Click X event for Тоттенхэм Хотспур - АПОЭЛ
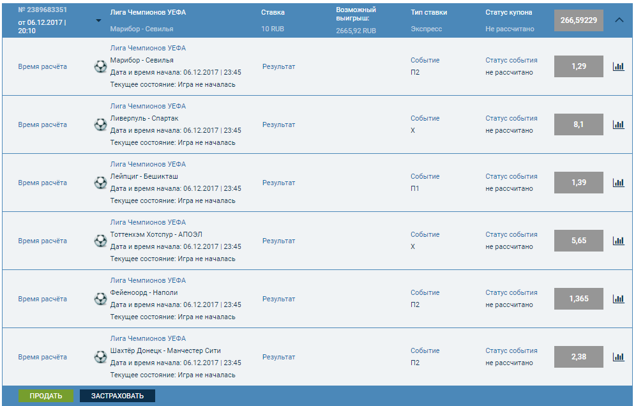This screenshot has width=636, height=406. click(413, 246)
